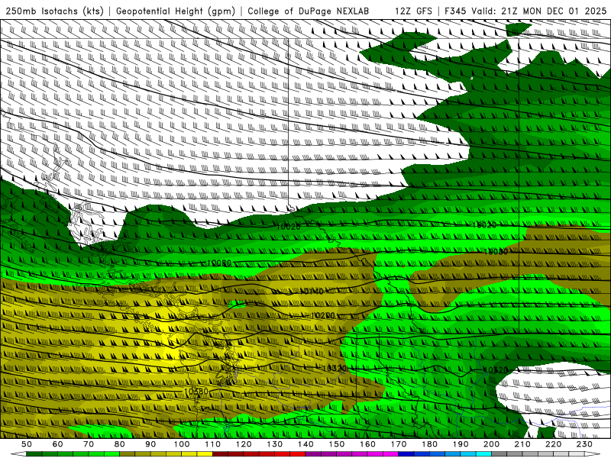Click the brightest green swatch just before 80
611x458 pixels.
click(112, 454)
